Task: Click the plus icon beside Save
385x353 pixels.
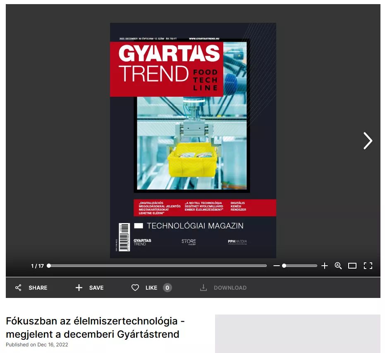Action: coord(79,288)
